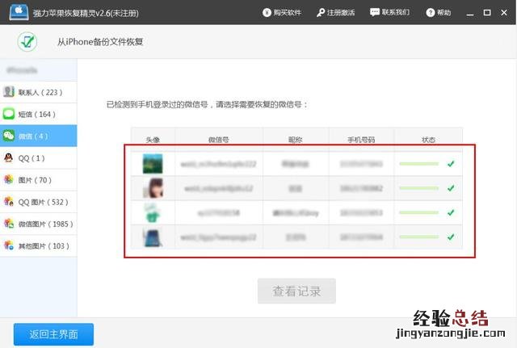Click the contacts icon beside 联系人

pos(9,91)
